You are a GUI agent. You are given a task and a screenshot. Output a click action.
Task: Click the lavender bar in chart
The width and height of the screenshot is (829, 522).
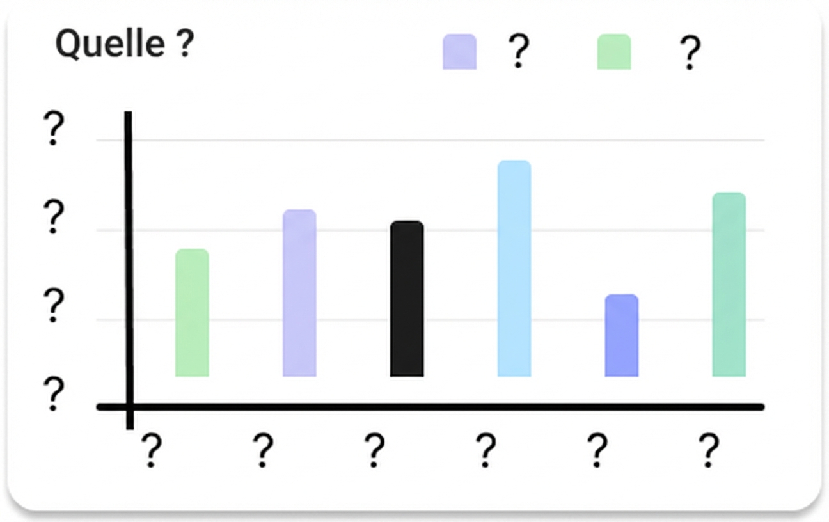click(x=299, y=293)
